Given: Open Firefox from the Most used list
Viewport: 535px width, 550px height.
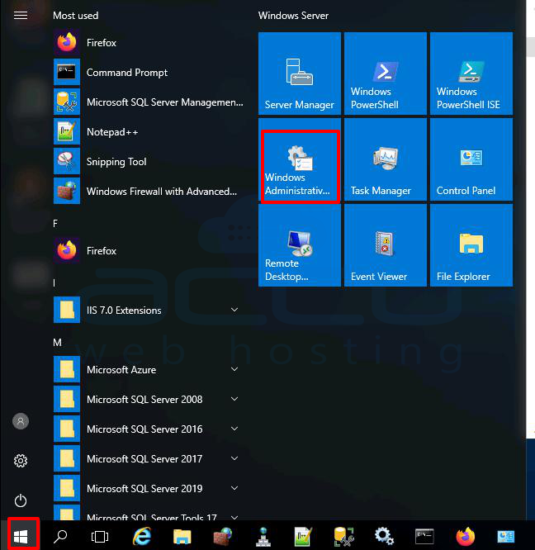Looking at the screenshot, I should [149, 42].
